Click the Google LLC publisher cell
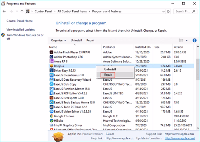 click(x=110, y=116)
